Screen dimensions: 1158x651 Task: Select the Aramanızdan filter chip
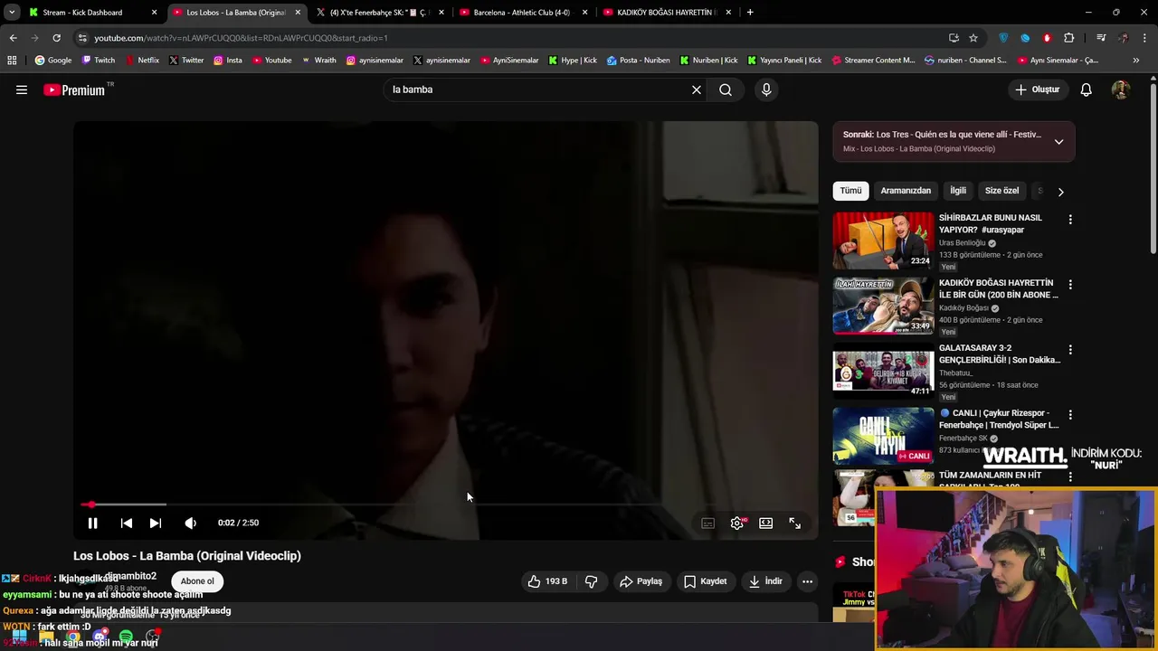pyautogui.click(x=906, y=191)
